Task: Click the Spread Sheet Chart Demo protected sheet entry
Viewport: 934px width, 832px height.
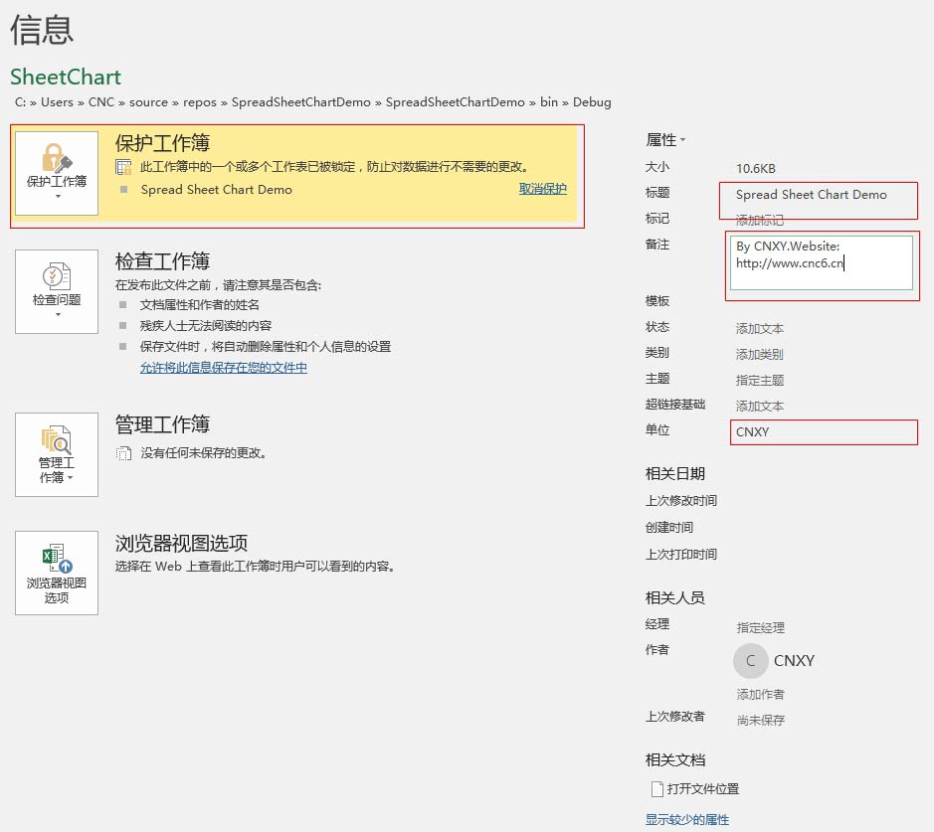Action: (x=216, y=190)
